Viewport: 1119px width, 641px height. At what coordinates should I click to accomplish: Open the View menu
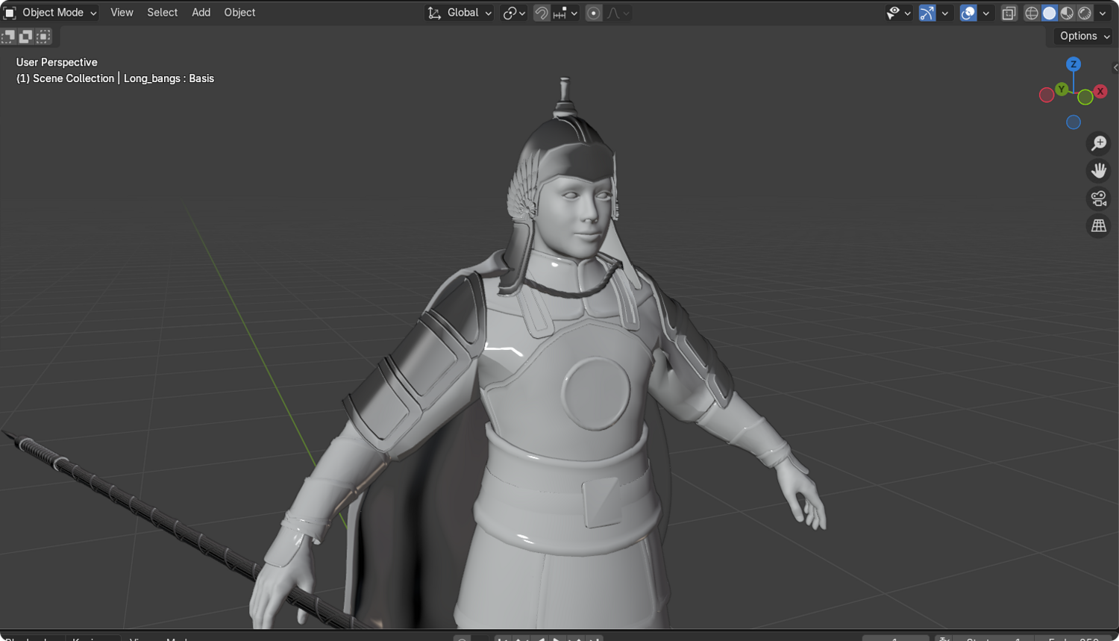click(122, 13)
